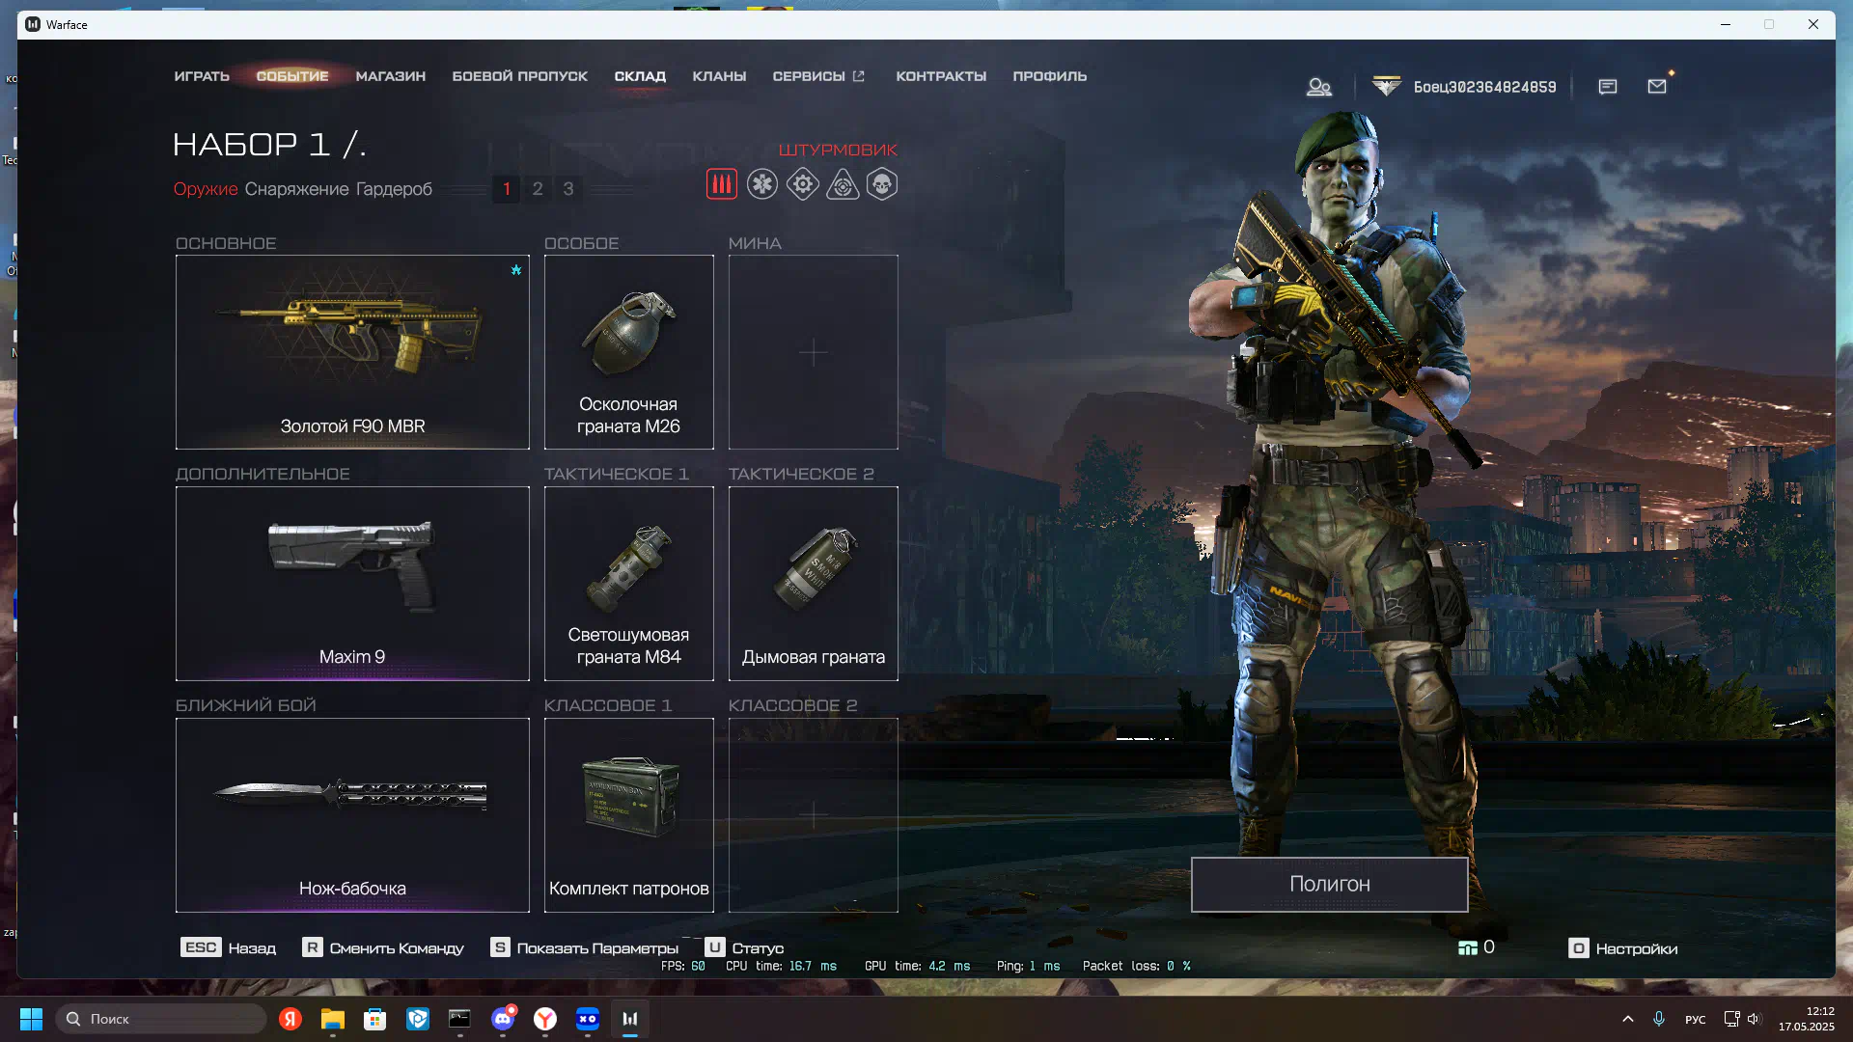The height and width of the screenshot is (1042, 1853).
Task: Click the Warface taskbar icon
Action: click(630, 1019)
